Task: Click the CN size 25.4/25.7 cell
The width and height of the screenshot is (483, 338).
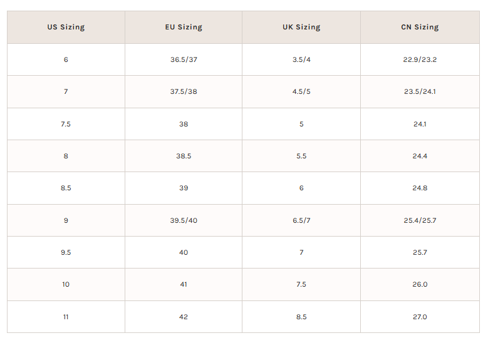Action: pyautogui.click(x=420, y=220)
